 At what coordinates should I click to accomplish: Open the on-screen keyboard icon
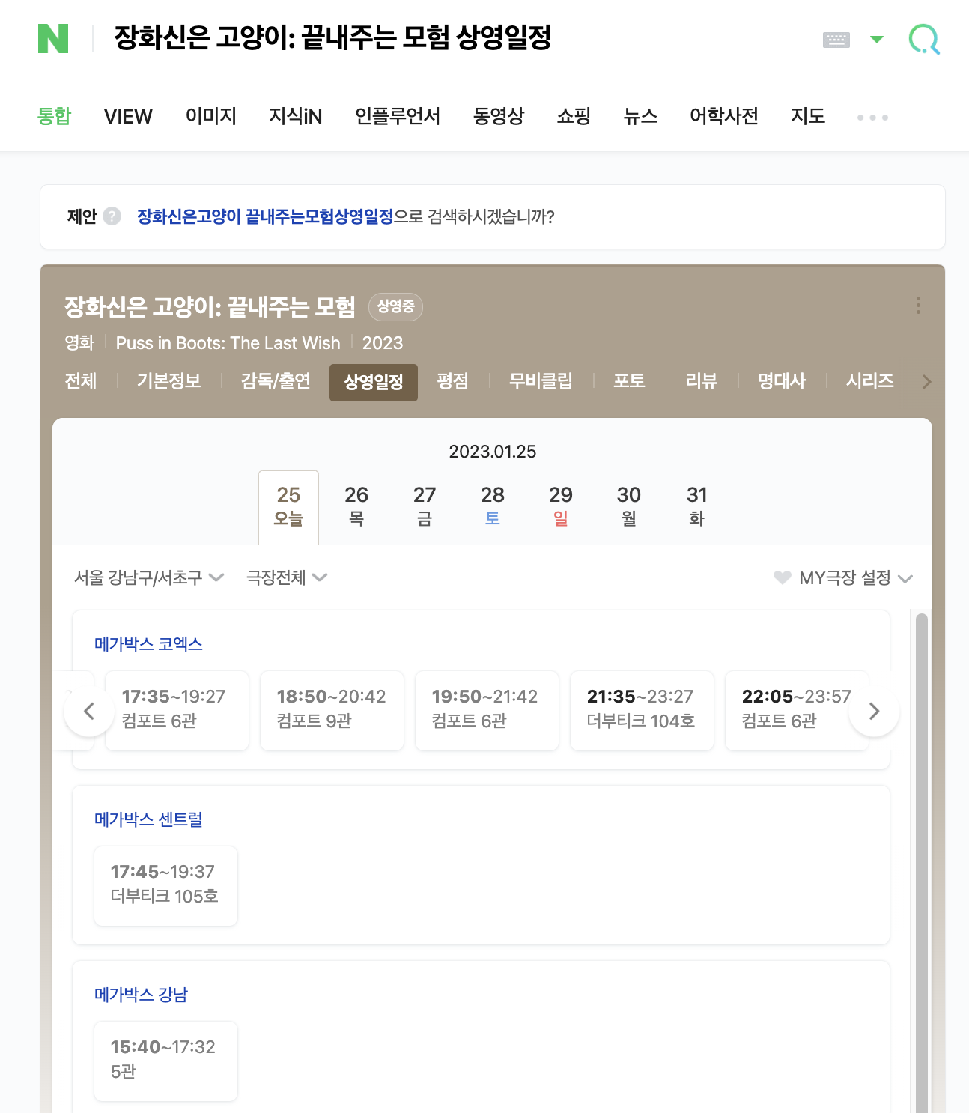point(836,40)
